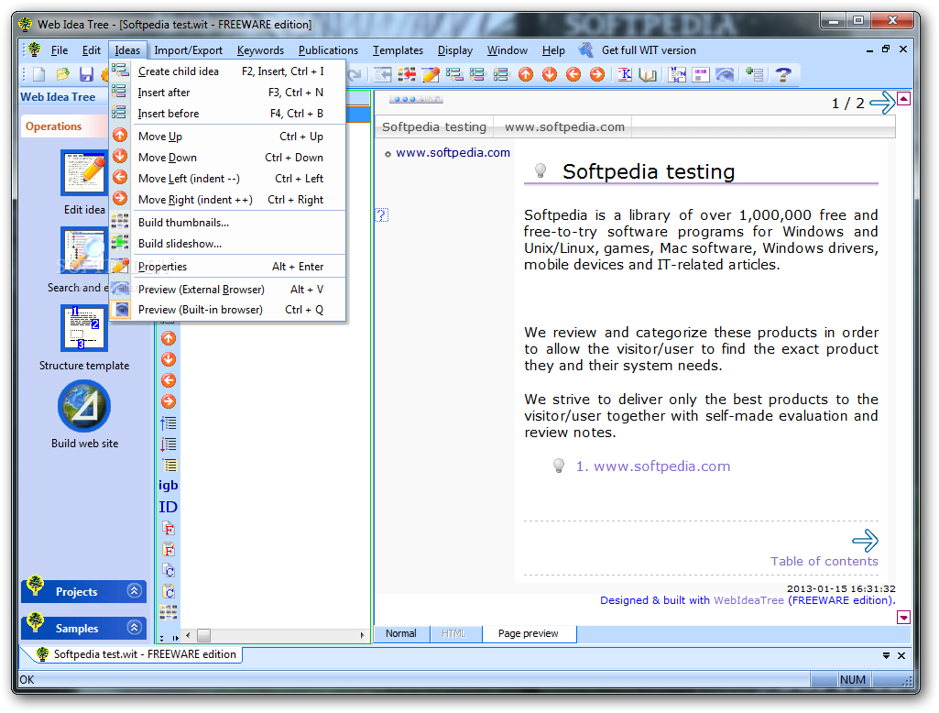Click the top toolbar Move Right arrow
Screen dimensions: 939x713
point(597,74)
